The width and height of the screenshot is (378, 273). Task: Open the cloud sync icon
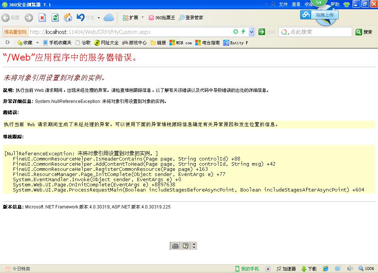(x=109, y=17)
